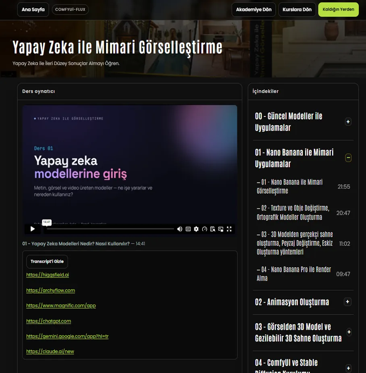The image size is (366, 373).
Task: Expand section 04 - ComfyUI ve Stable Diffusion
Action: tap(348, 368)
